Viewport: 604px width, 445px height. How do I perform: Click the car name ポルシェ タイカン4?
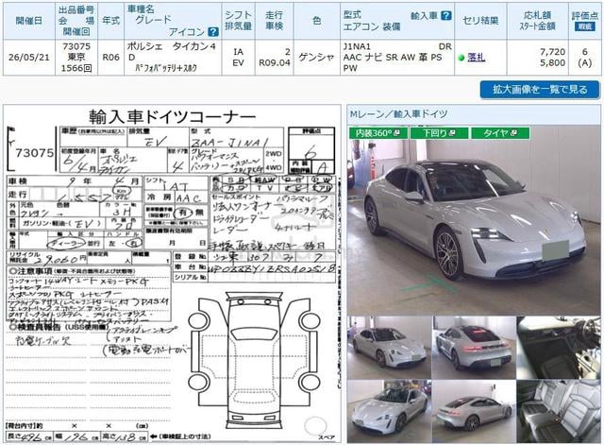click(x=172, y=46)
